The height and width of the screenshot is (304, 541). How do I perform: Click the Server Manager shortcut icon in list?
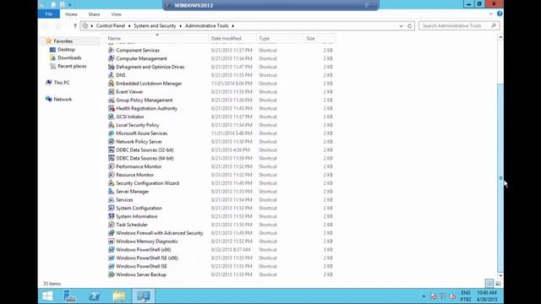click(x=111, y=192)
